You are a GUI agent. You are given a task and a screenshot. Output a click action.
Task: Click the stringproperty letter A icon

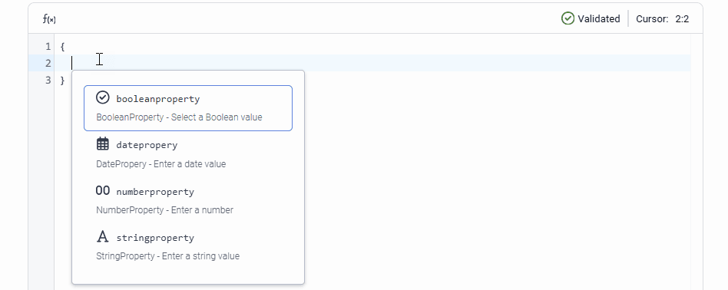pos(103,236)
